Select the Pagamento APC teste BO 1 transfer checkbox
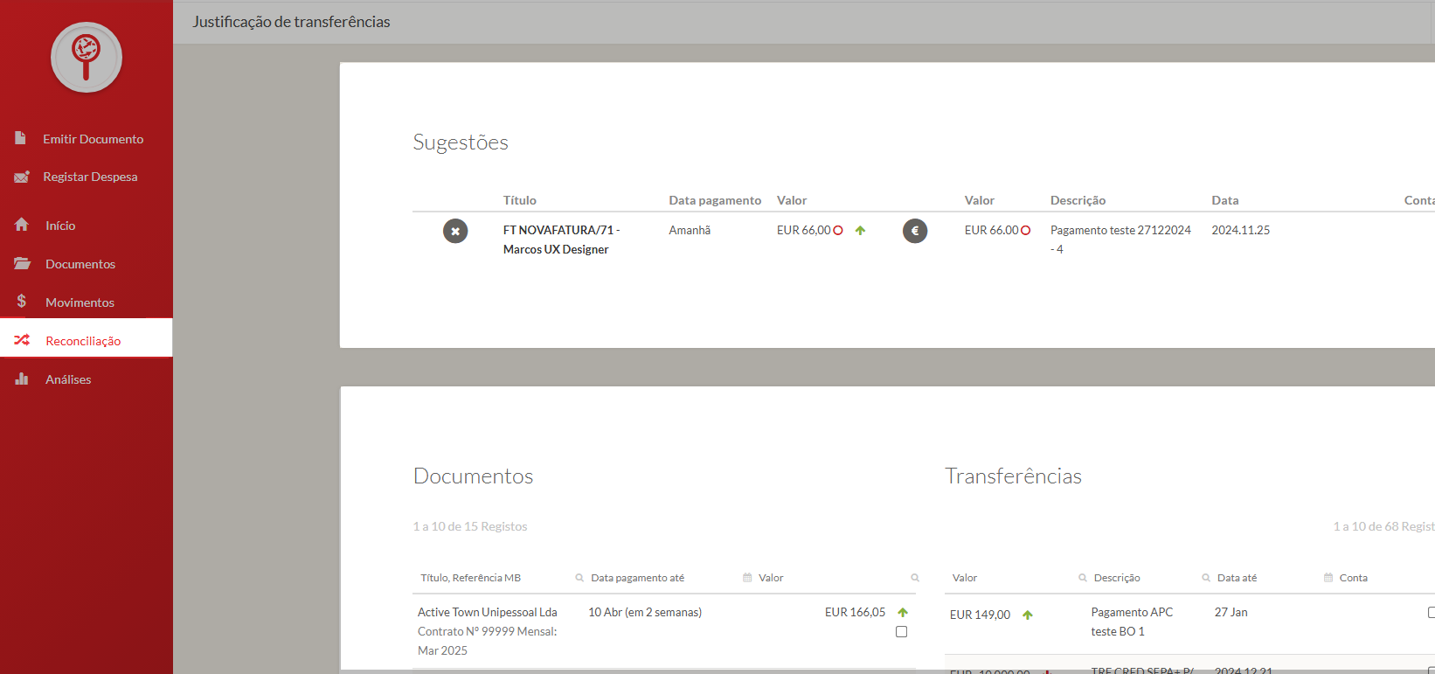Image resolution: width=1435 pixels, height=674 pixels. (1431, 613)
